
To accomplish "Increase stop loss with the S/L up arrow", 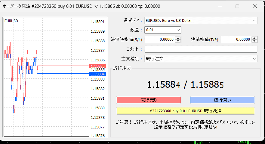I will click(178, 38).
